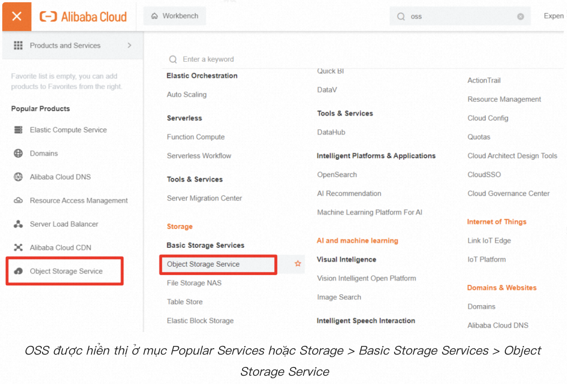Viewport: 567px width, 384px height.
Task: Open File Storage NAS
Action: (x=194, y=283)
